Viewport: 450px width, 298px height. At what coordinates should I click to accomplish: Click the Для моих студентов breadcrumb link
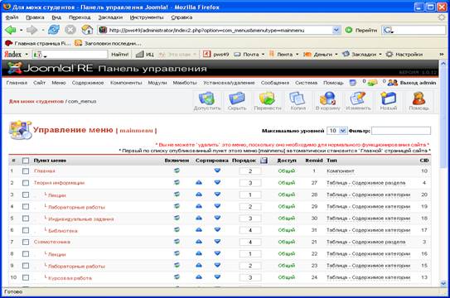coord(36,102)
